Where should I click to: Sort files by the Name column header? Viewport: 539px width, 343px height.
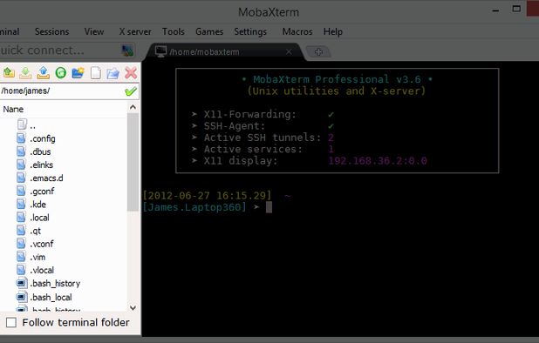click(x=64, y=109)
